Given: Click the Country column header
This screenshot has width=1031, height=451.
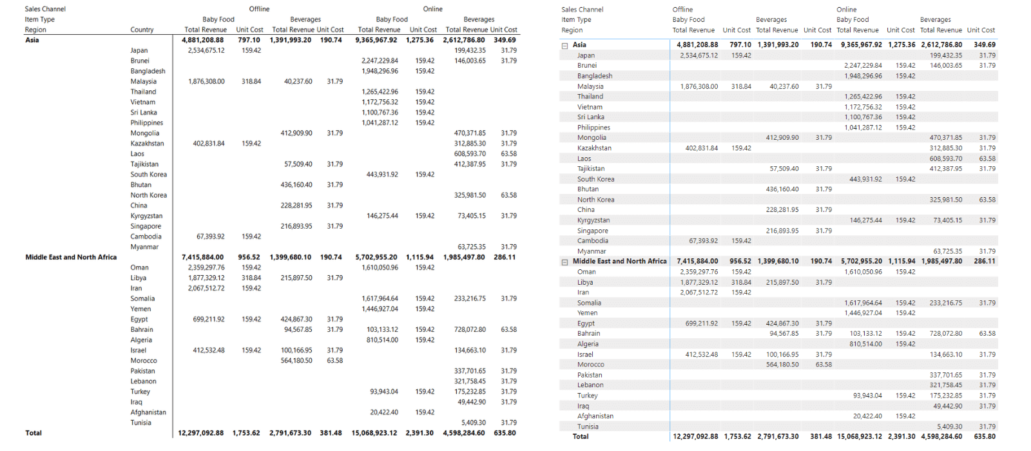Looking at the screenshot, I should pyautogui.click(x=142, y=30).
